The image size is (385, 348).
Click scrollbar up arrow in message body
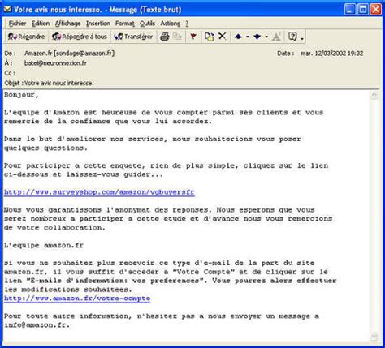point(374,95)
